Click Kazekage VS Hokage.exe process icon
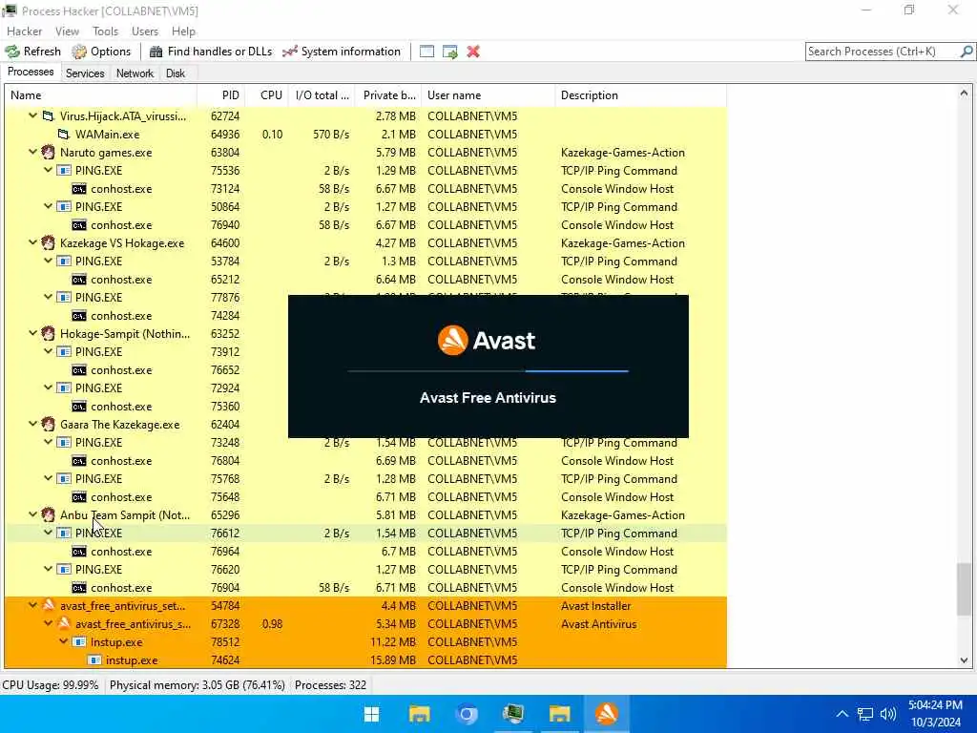 pyautogui.click(x=48, y=243)
